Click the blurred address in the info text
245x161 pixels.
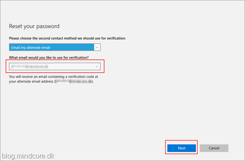click(73, 82)
